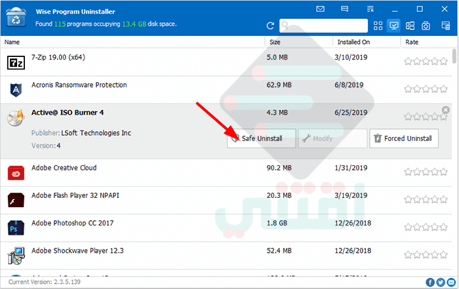
Task: Select Adobe Shockwave Player 12.3 entry
Action: [226, 256]
